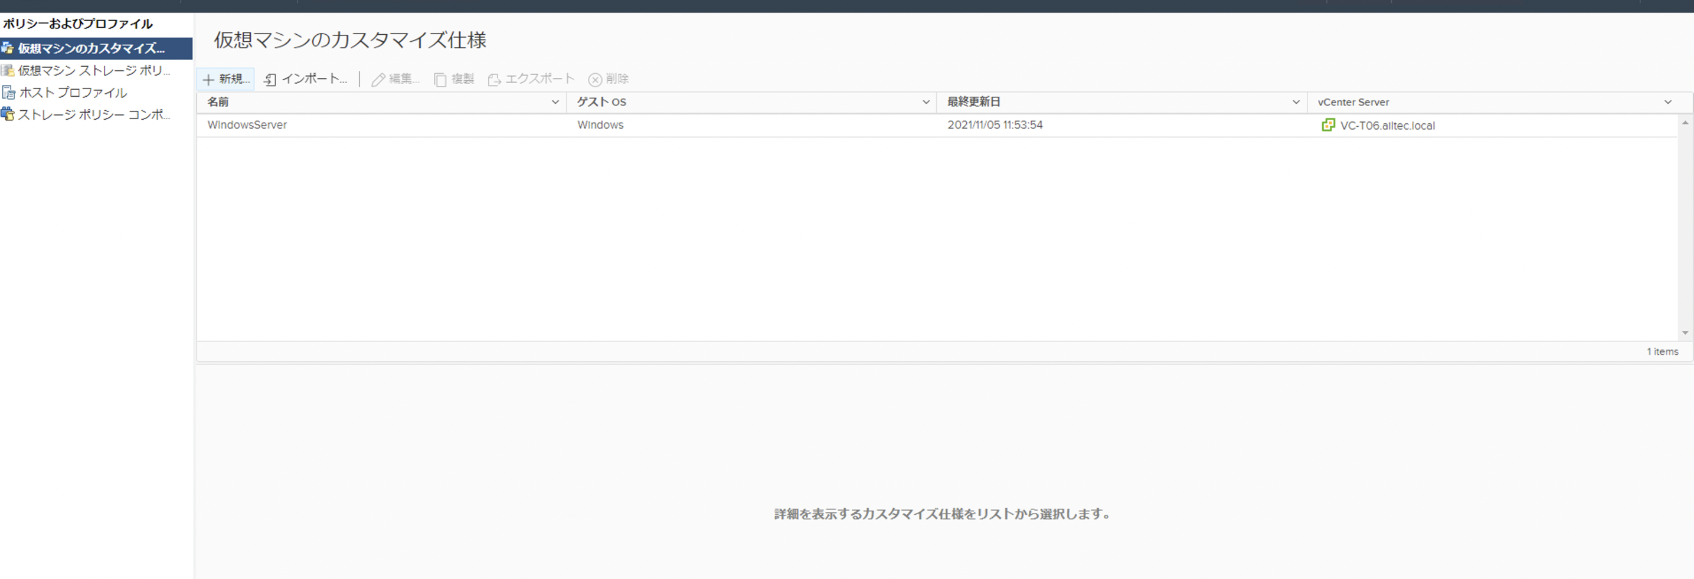Open the 名前 column filter dropdown
Image resolution: width=1694 pixels, height=579 pixels.
click(555, 103)
